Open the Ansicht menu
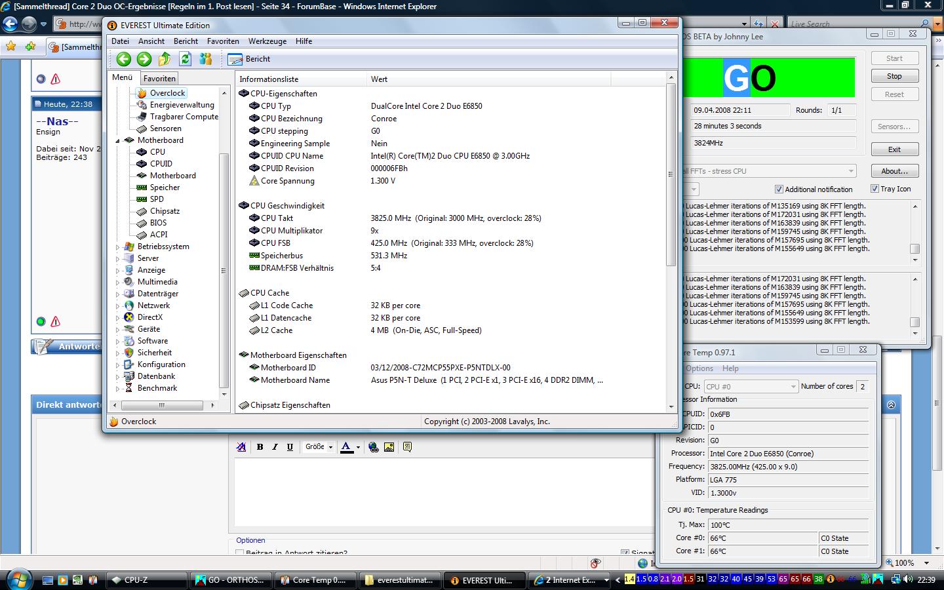944x590 pixels. [x=151, y=41]
